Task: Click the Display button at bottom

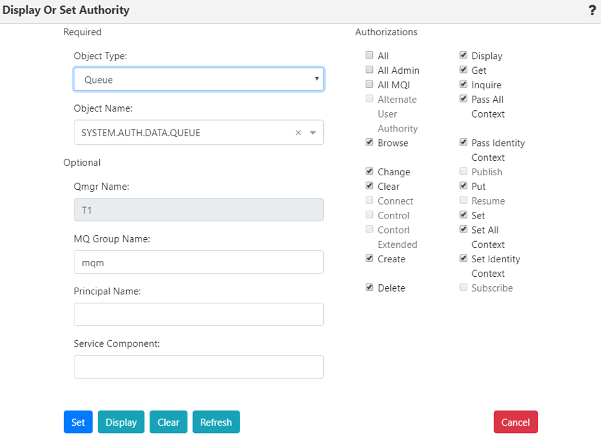Action: pyautogui.click(x=121, y=422)
